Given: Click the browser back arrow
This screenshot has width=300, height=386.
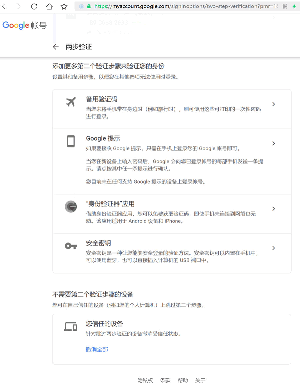Looking at the screenshot, I should pos(4,6).
